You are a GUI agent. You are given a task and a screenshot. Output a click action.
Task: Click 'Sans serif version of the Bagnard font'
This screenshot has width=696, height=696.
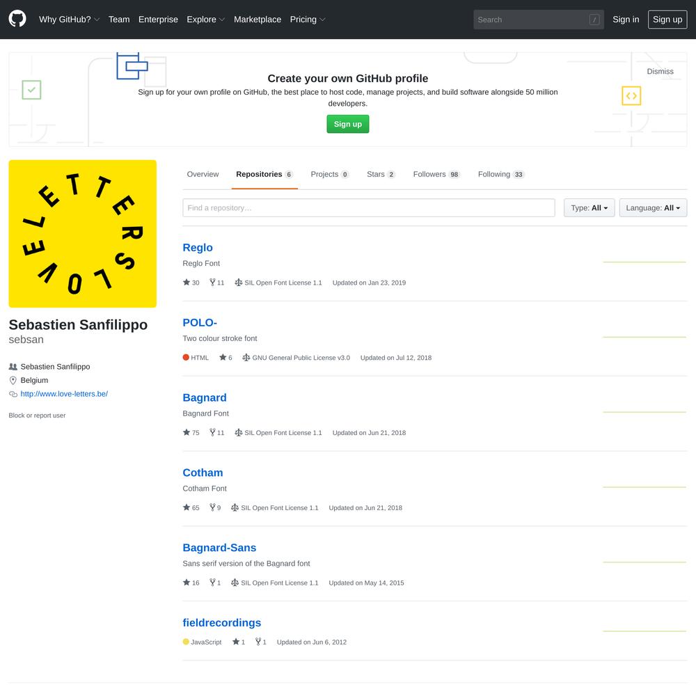[x=246, y=564]
